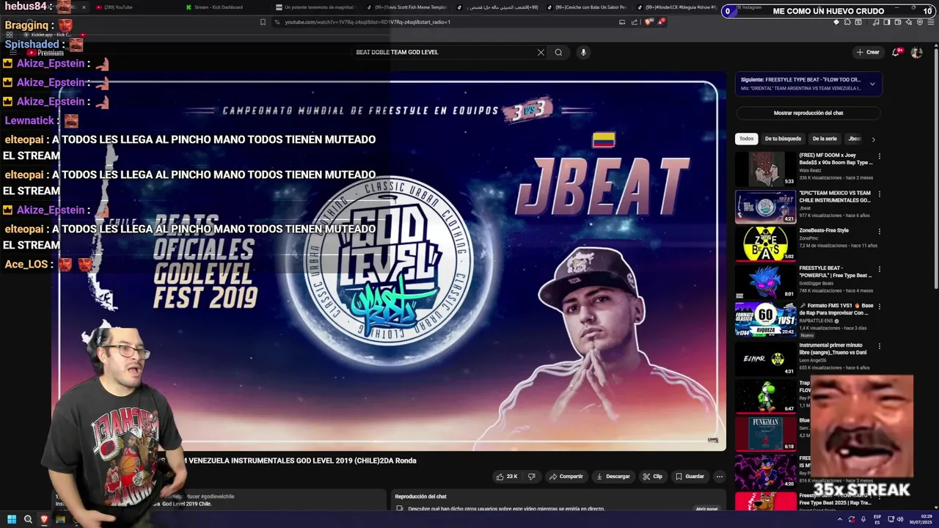939x528 pixels.
Task: Open ZoneBeats-Free Style video thumbnail
Action: click(765, 244)
